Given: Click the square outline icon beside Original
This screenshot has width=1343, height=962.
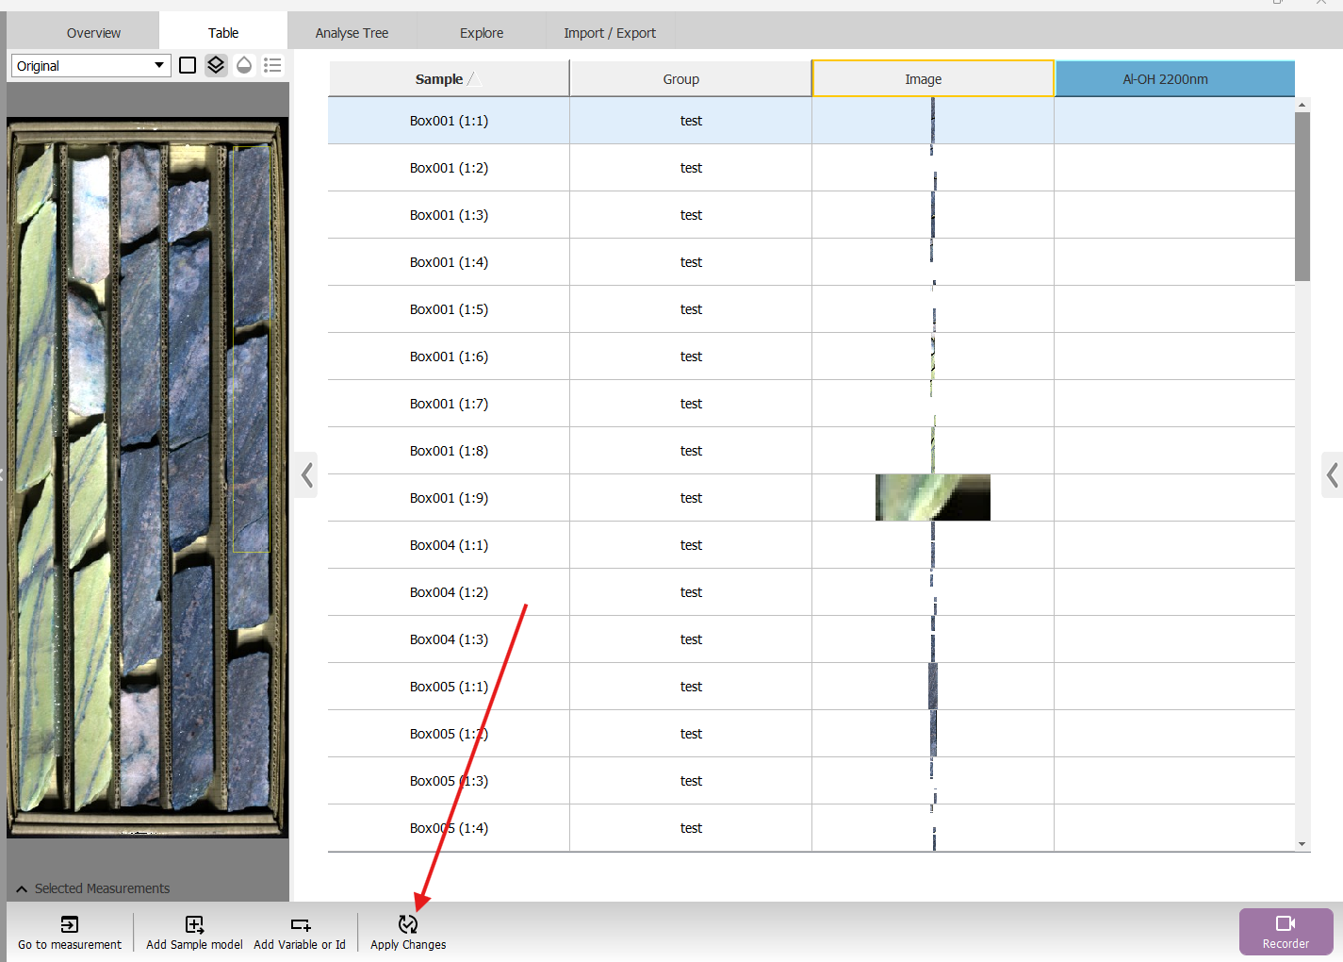Looking at the screenshot, I should coord(188,65).
